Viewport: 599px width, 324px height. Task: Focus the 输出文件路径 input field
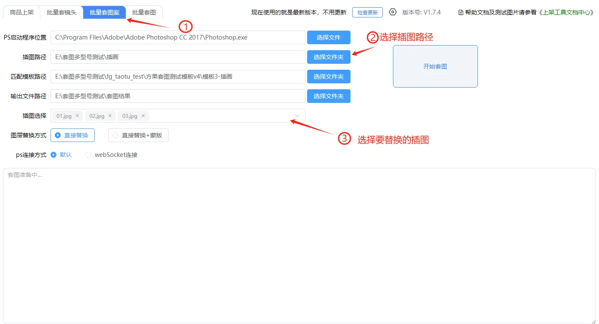[x=178, y=96]
